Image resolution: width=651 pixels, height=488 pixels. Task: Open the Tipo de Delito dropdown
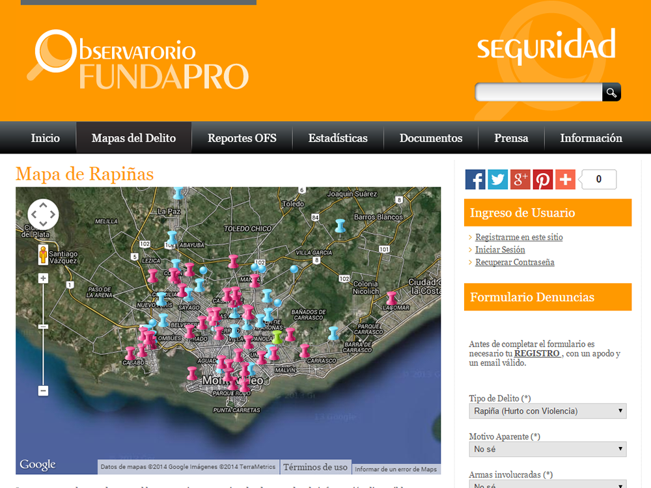click(547, 411)
